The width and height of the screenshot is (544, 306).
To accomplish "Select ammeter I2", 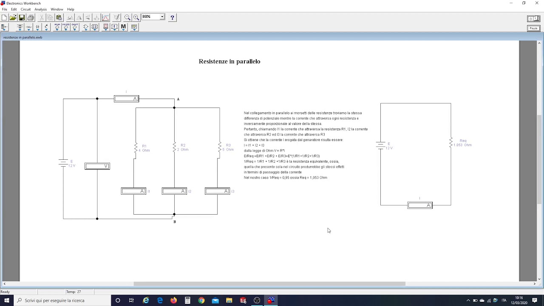I will click(174, 191).
